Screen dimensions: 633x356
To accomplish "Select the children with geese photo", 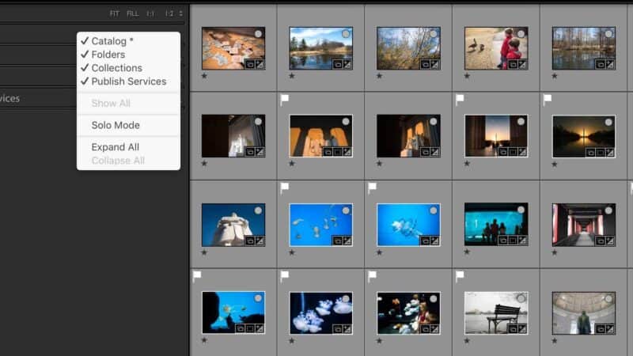I will (x=496, y=48).
